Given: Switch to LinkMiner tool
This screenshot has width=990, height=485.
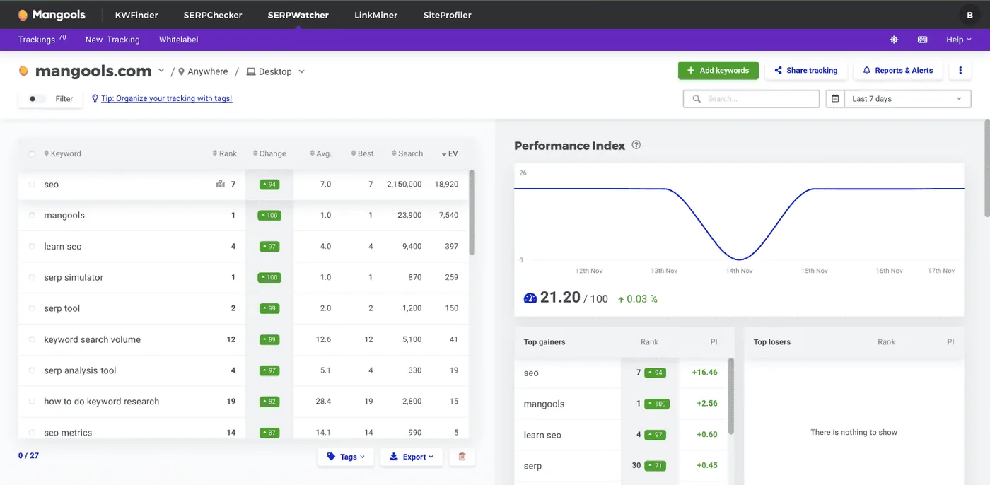Looking at the screenshot, I should click(x=375, y=15).
